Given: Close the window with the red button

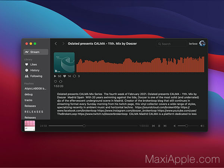Looking at the screenshot, I should coord(27,44).
